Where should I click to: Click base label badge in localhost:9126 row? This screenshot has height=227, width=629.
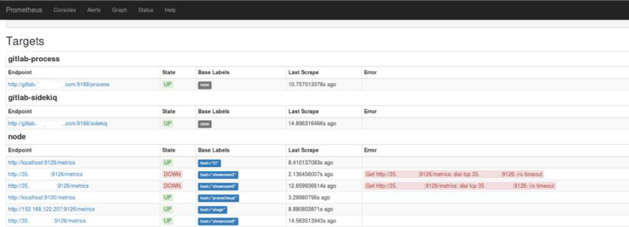coord(210,163)
